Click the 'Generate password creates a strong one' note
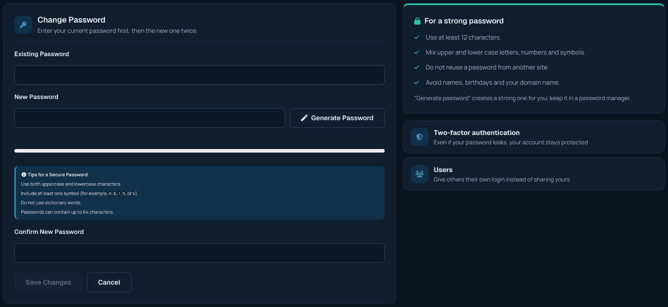This screenshot has width=668, height=307. (522, 98)
